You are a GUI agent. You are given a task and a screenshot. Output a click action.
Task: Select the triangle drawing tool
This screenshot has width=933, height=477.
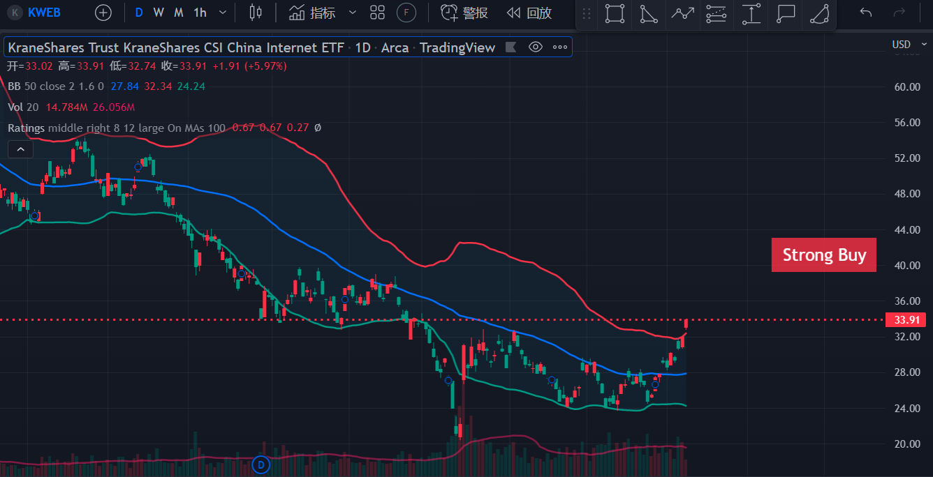(x=649, y=13)
